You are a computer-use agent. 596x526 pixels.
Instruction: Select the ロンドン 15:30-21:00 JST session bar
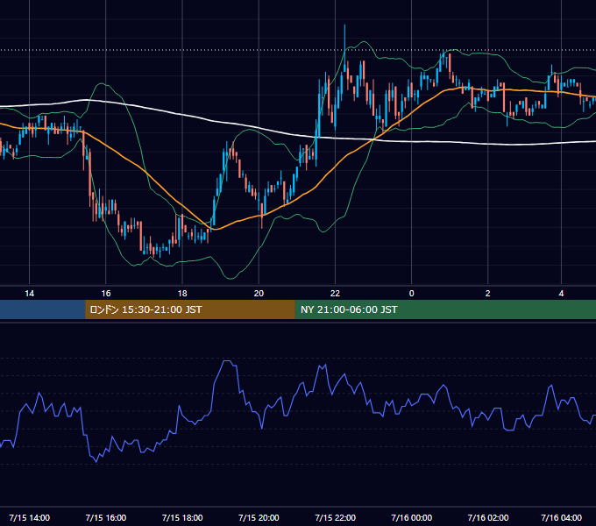pos(190,309)
